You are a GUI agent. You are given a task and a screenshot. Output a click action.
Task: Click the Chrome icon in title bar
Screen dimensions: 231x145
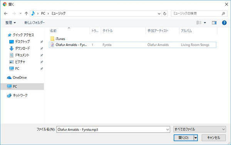click(x=5, y=4)
